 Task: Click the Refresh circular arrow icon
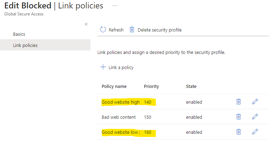click(103, 29)
